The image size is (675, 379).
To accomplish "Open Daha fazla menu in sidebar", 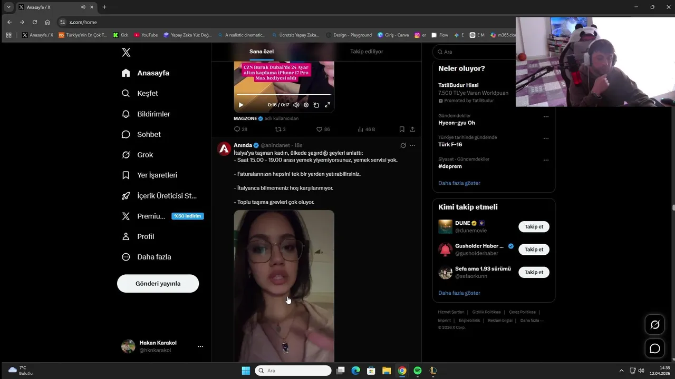I will tap(146, 257).
